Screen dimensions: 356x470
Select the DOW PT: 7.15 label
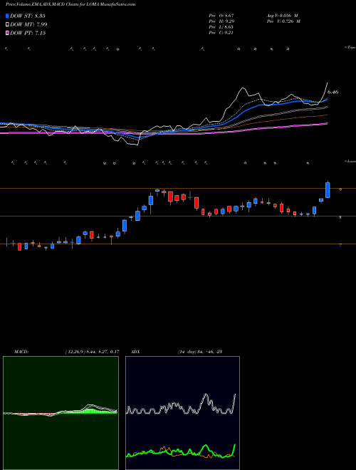coord(28,33)
